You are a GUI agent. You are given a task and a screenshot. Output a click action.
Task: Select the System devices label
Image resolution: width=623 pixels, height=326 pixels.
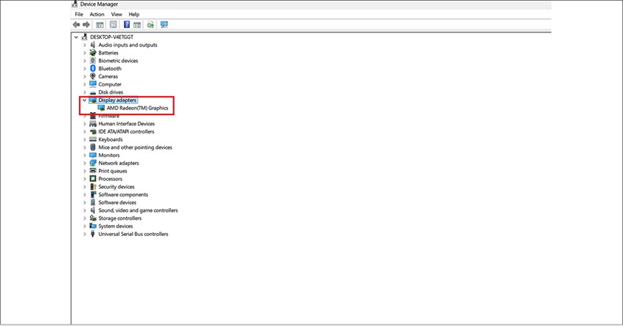point(116,226)
